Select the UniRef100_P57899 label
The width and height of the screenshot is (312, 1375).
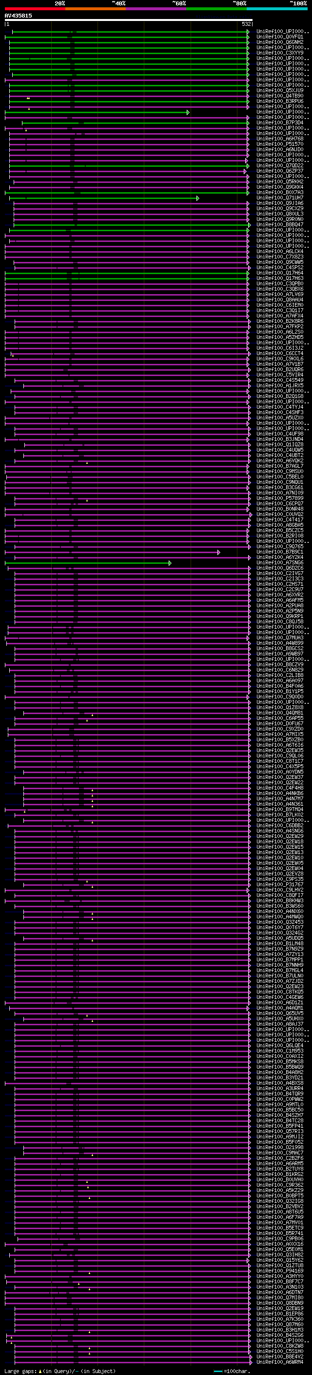[x=280, y=498]
